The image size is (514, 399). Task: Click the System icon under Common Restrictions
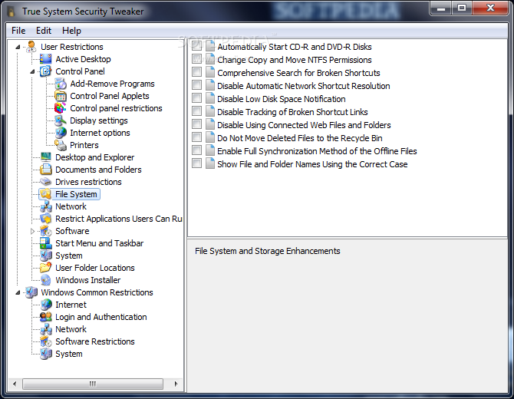click(x=45, y=354)
